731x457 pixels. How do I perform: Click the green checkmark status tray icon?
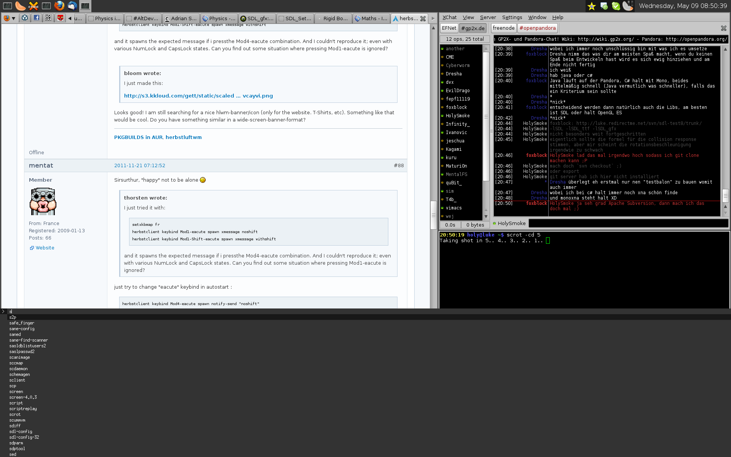click(616, 6)
